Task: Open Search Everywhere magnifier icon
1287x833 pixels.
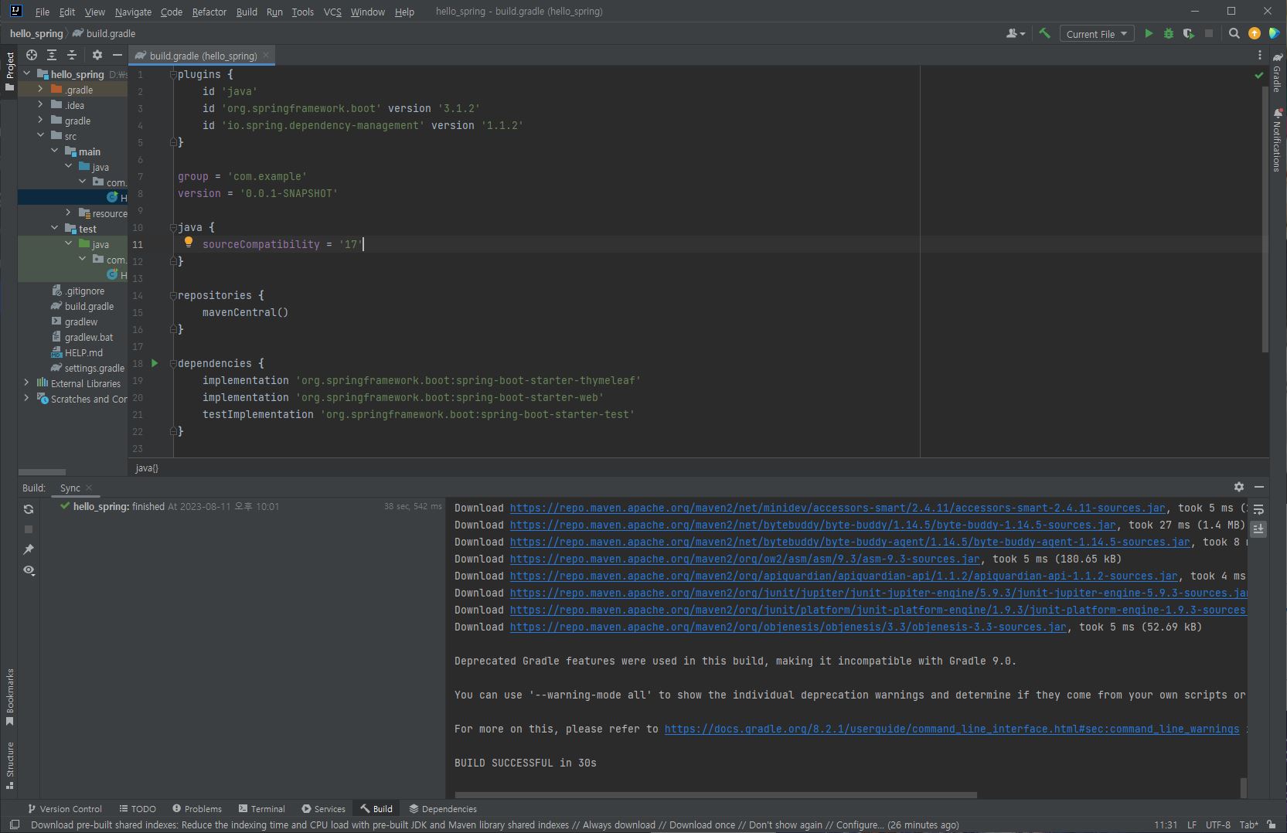Action: pos(1234,33)
